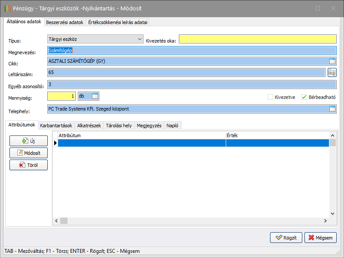The width and height of the screenshot is (344, 258).
Task: Click attribute grid's vertical scrollbar down arrow
Action: click(x=332, y=214)
